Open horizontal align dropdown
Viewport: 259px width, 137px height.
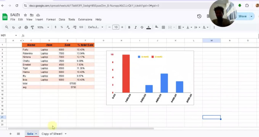pos(181,27)
